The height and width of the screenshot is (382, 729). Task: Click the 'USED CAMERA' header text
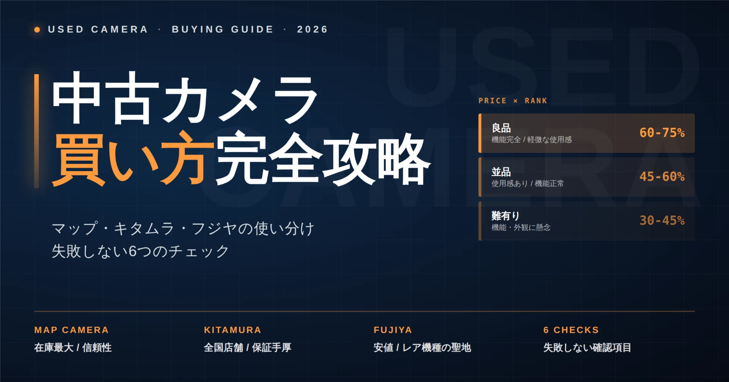98,29
